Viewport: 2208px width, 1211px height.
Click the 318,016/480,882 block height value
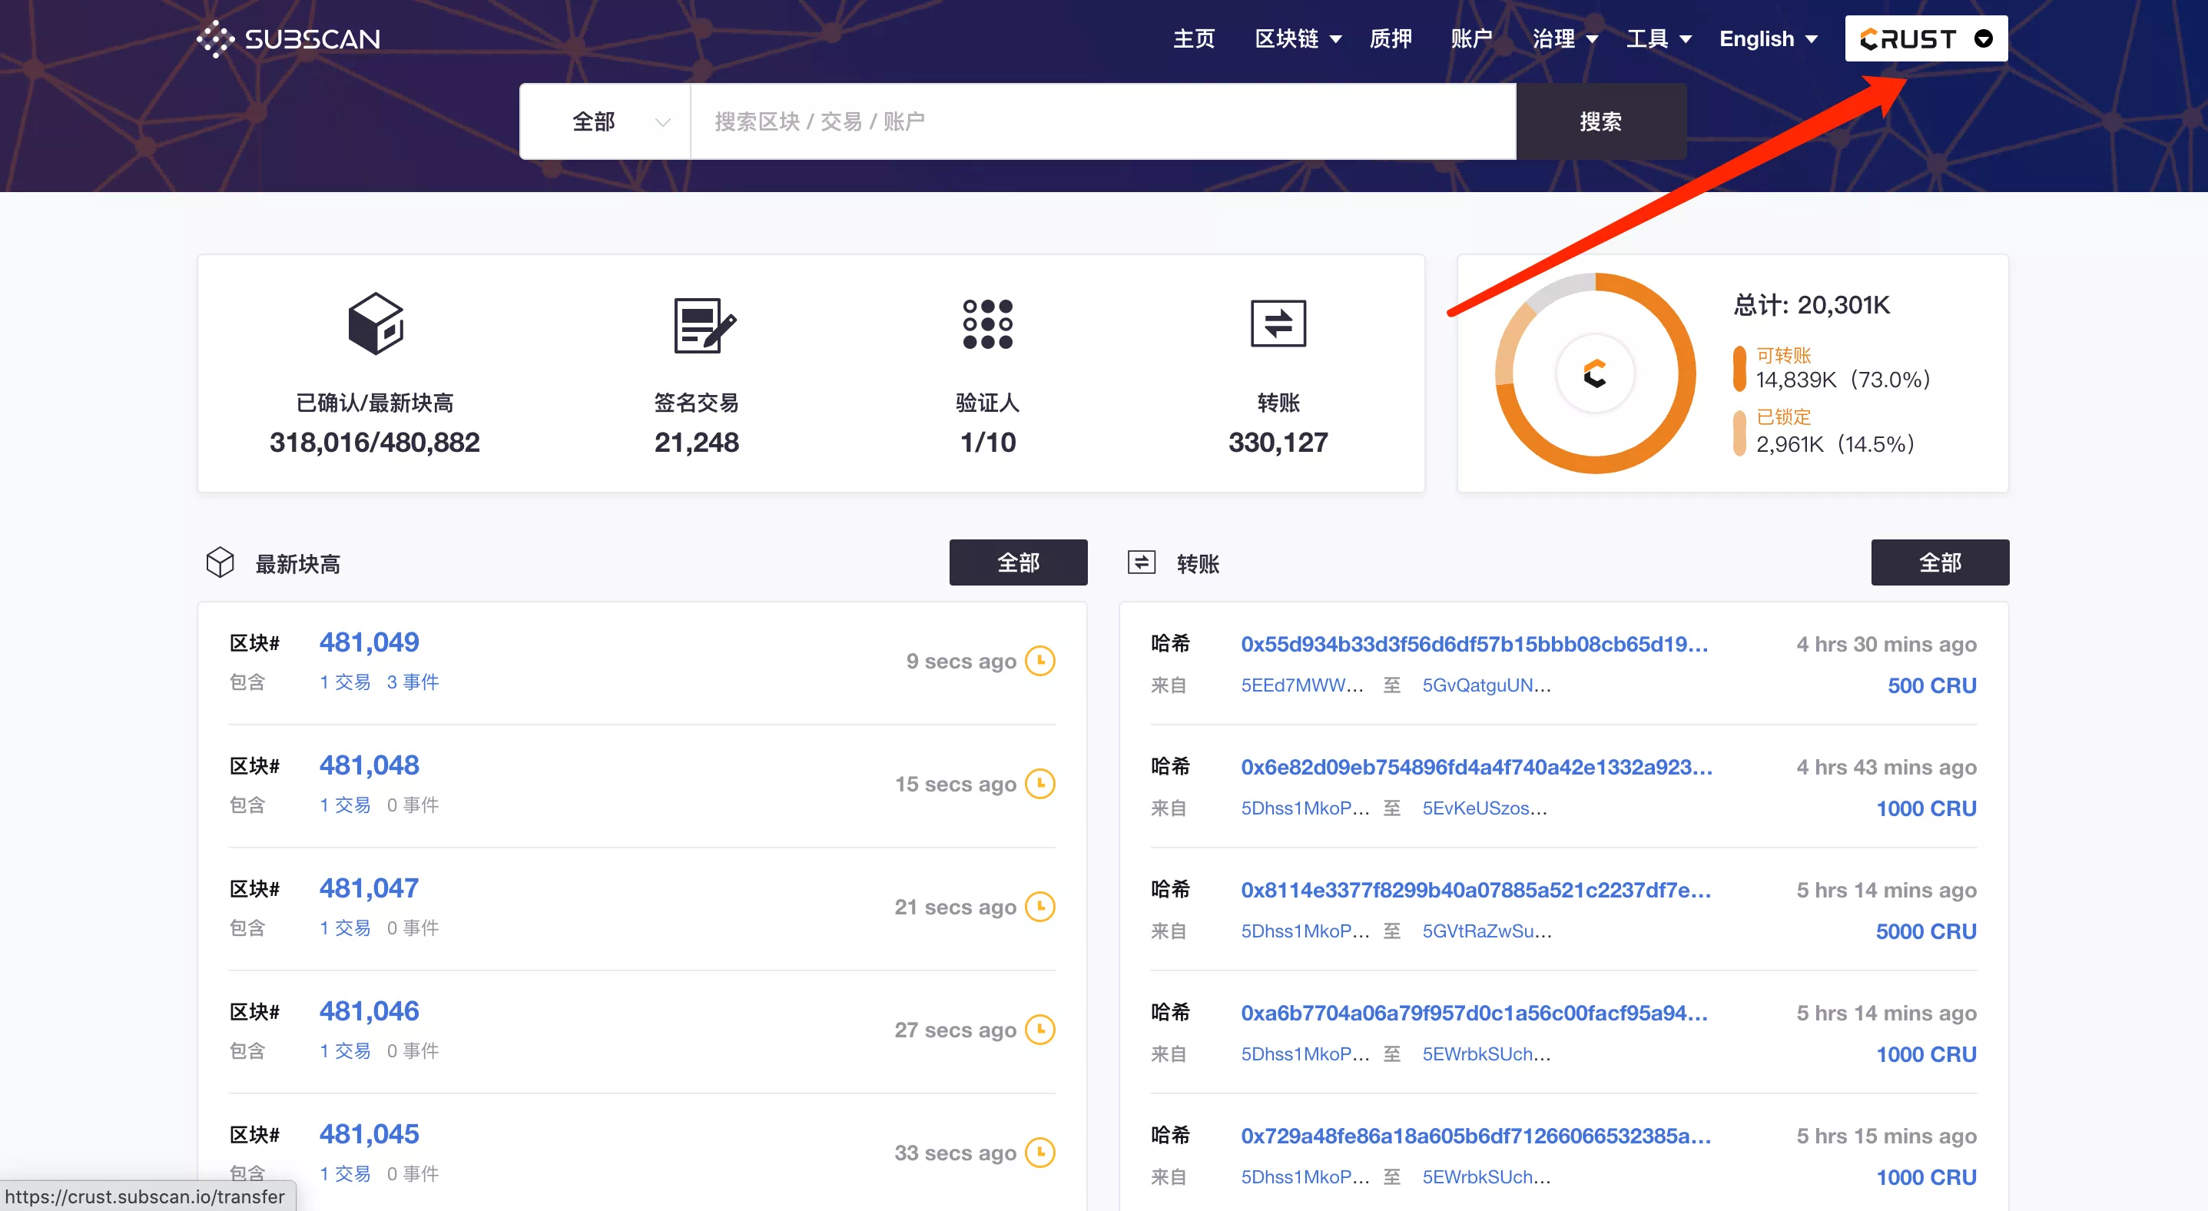click(375, 443)
